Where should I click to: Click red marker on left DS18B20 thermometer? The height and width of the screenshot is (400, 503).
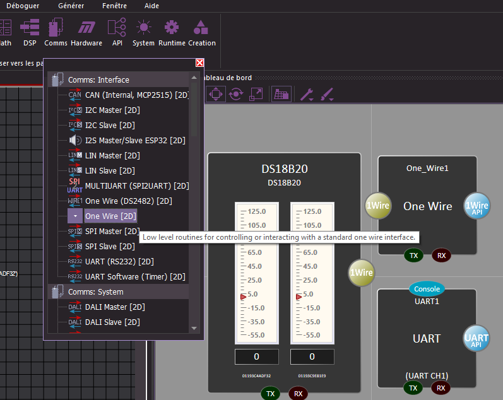point(242,296)
